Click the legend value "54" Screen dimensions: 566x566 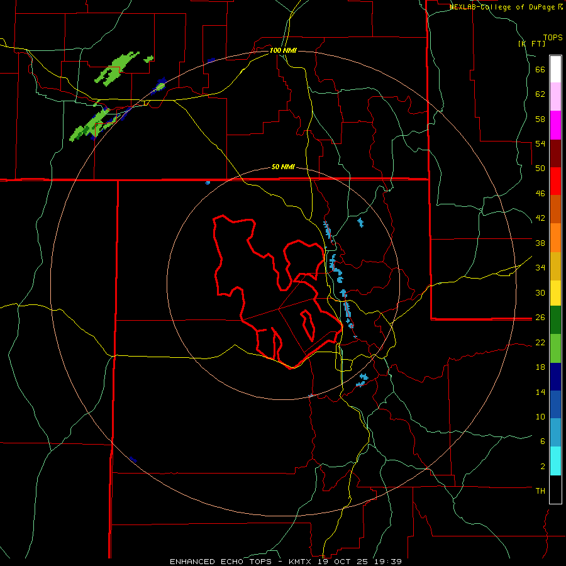(x=540, y=143)
